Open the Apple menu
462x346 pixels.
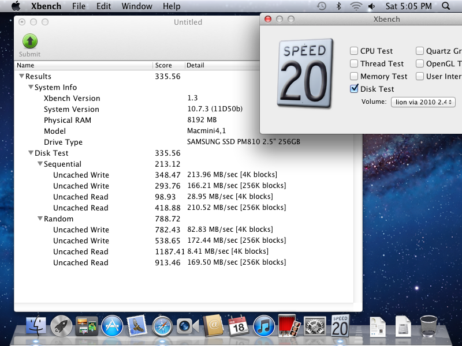tap(16, 6)
